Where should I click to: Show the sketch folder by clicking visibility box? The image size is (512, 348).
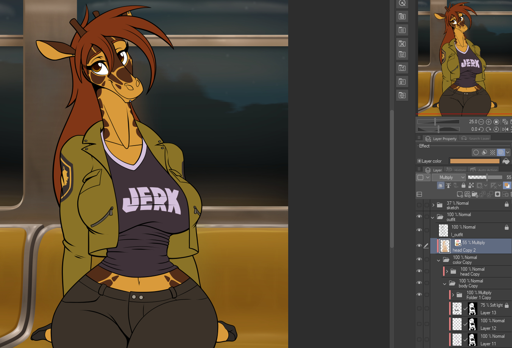(x=419, y=205)
